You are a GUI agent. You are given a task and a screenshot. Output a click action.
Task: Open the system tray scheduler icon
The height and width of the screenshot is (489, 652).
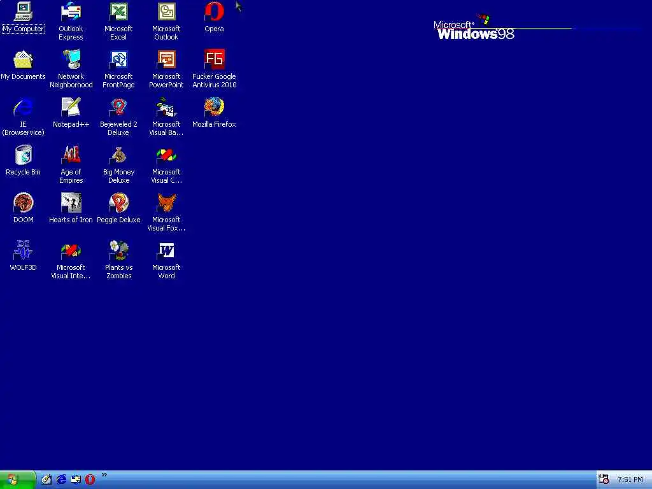(604, 479)
